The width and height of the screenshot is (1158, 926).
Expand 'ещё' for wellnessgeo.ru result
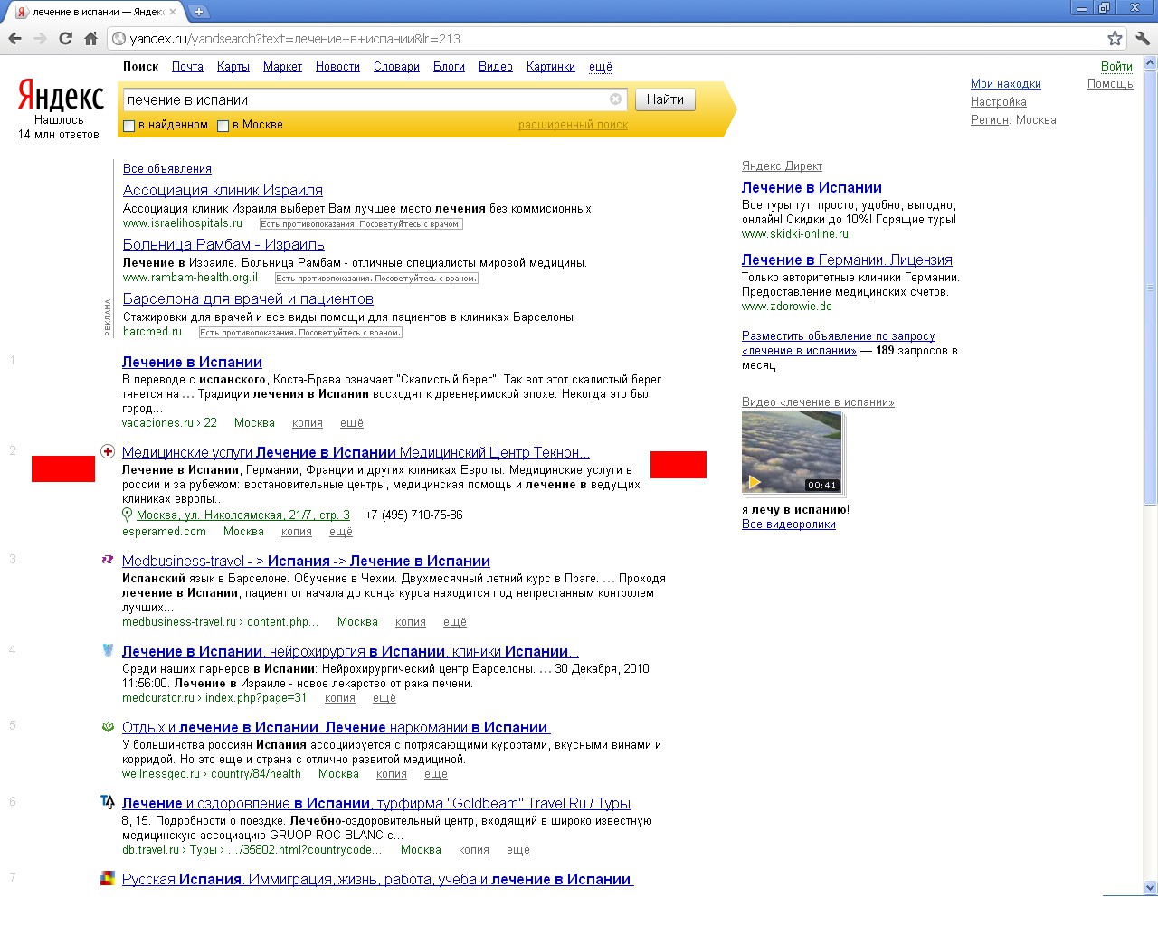tap(436, 774)
